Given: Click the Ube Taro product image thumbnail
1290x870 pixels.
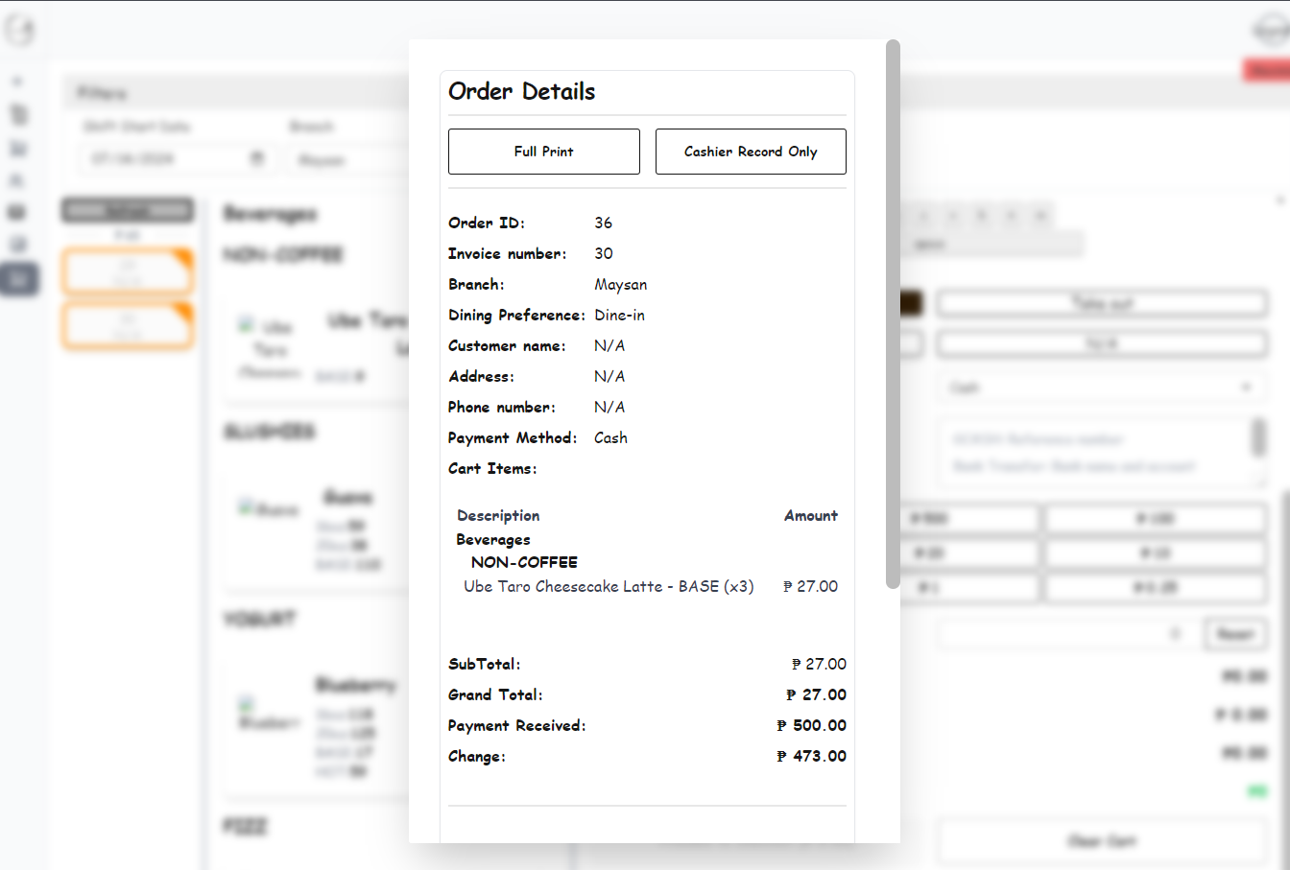Looking at the screenshot, I should 247,325.
